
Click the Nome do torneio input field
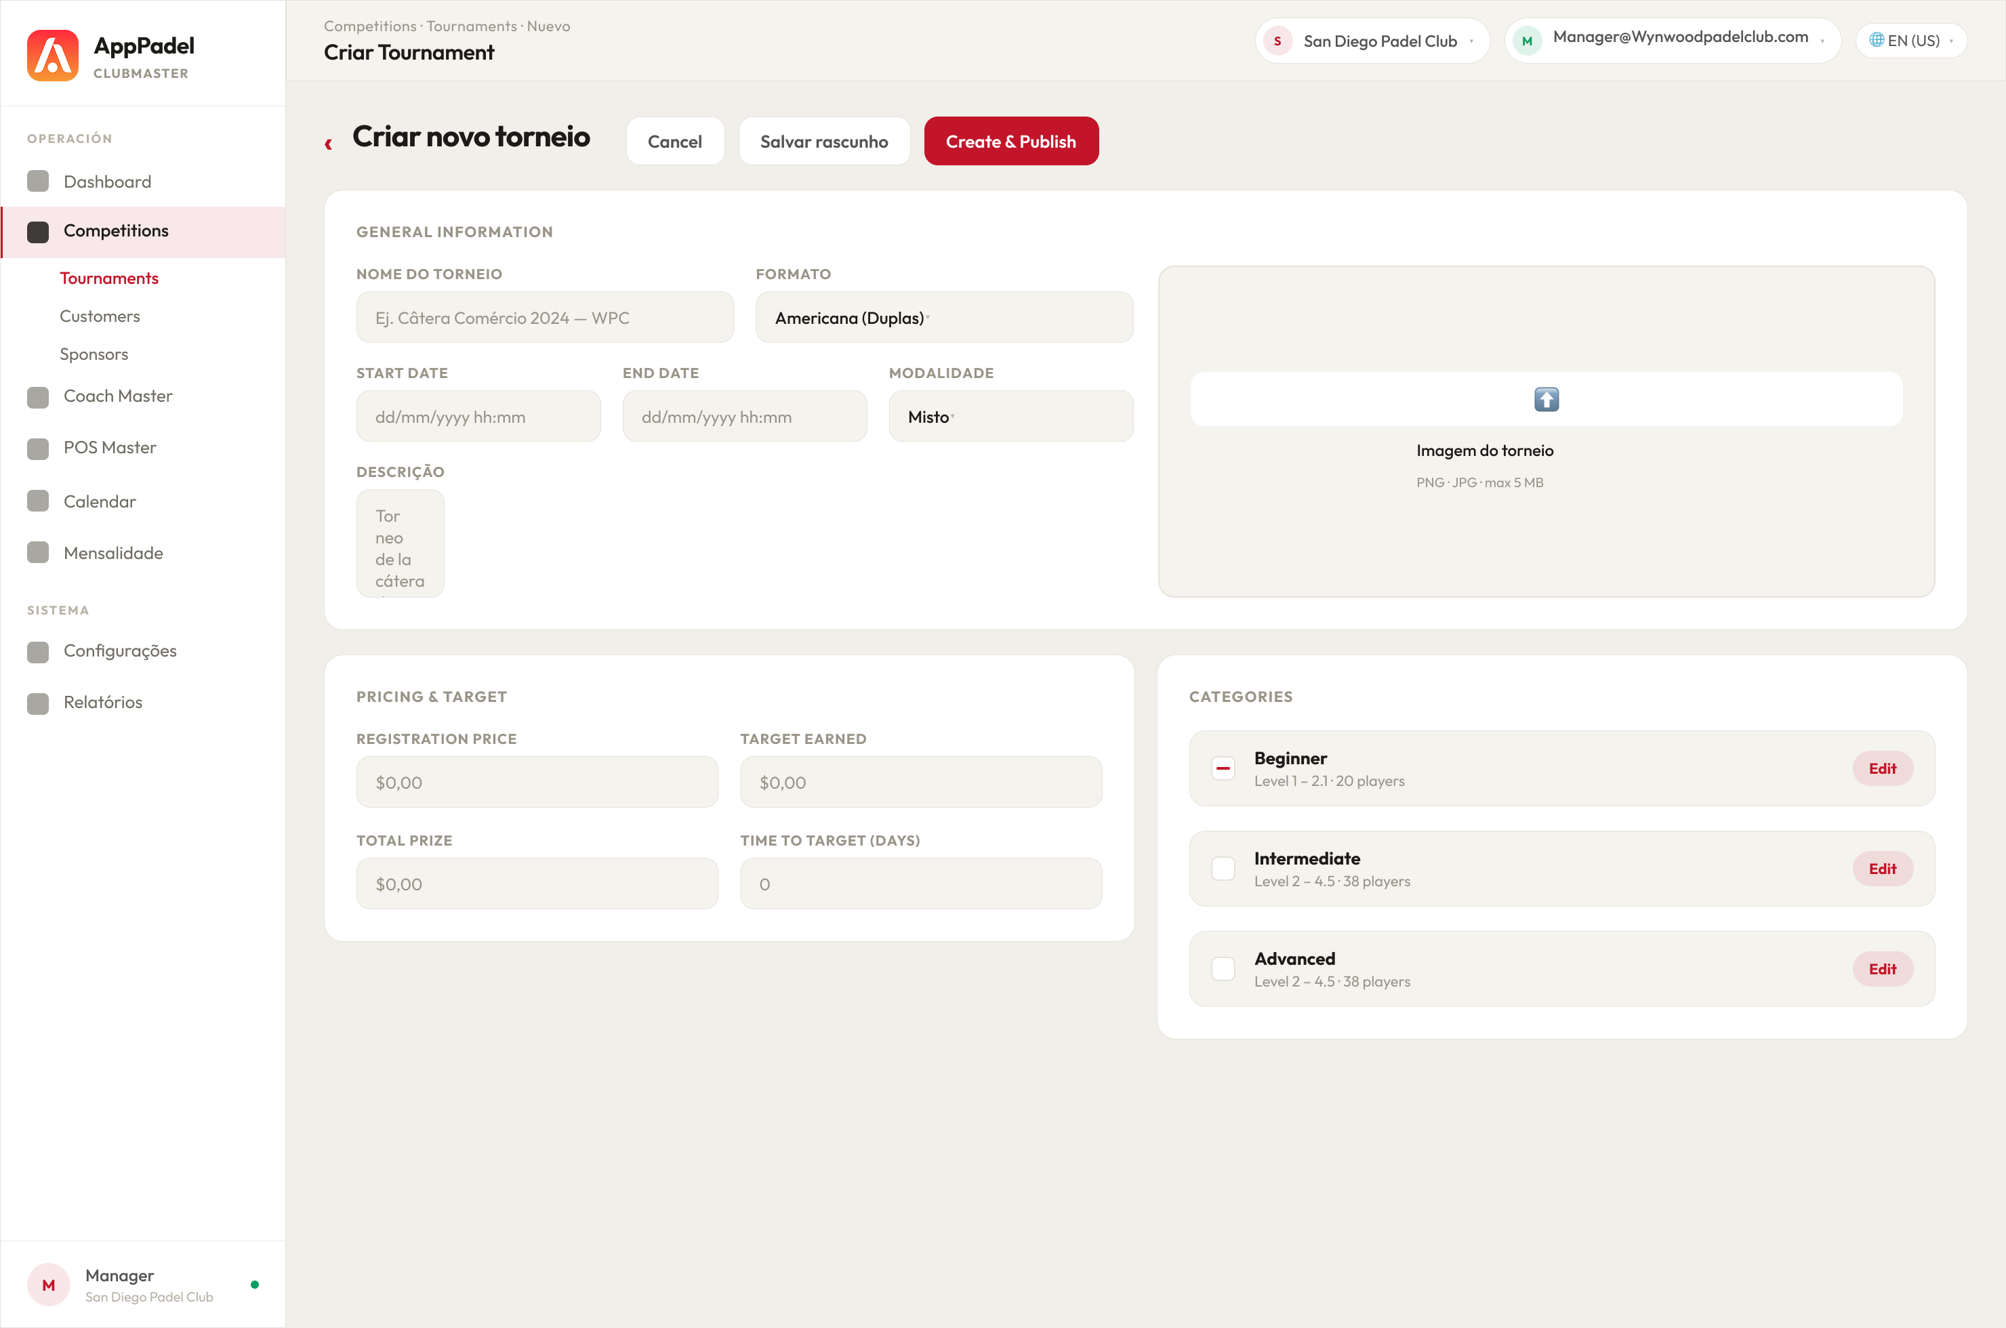pos(545,318)
